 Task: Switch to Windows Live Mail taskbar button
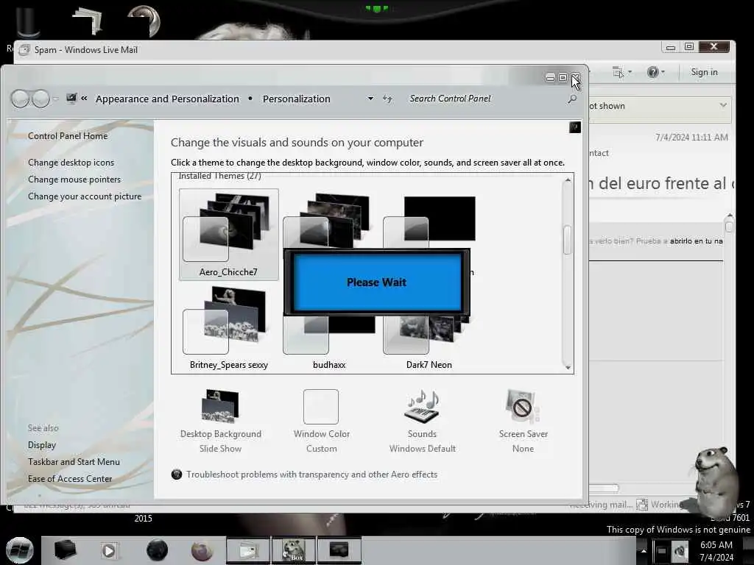tap(247, 550)
